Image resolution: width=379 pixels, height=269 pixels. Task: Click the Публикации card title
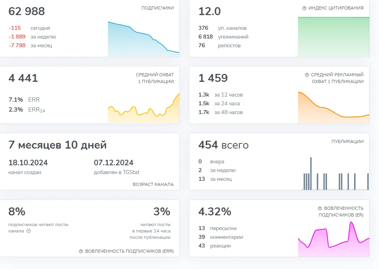[x=347, y=141]
